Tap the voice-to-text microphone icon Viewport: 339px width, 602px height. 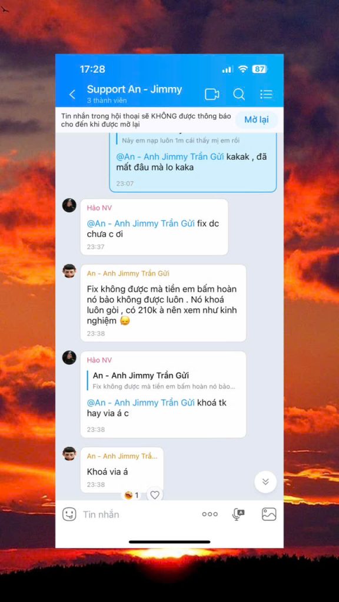click(238, 514)
